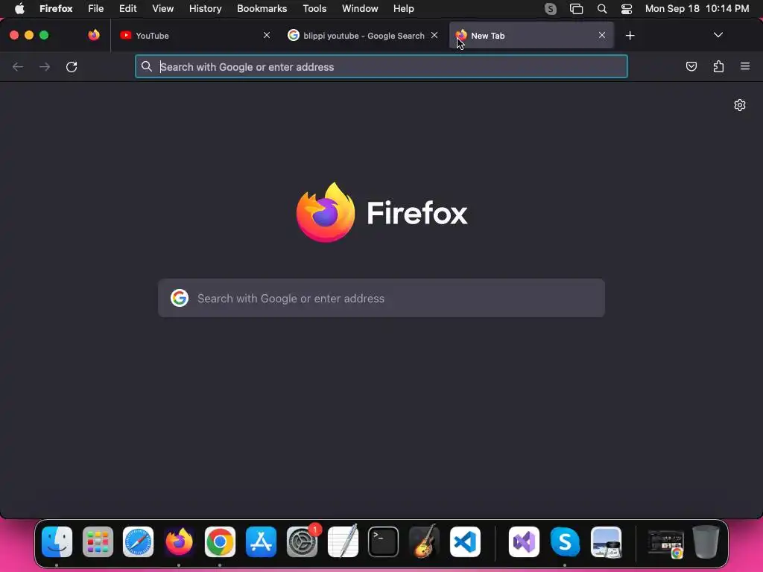Click the Google icon in page search box

(x=180, y=298)
